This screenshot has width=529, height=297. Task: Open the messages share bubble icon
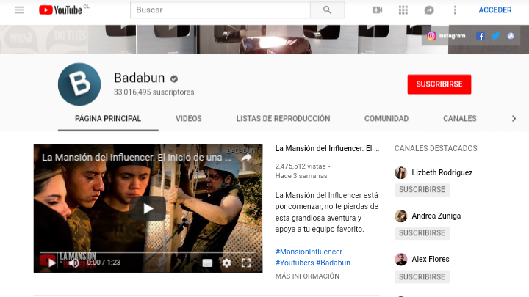(x=429, y=10)
